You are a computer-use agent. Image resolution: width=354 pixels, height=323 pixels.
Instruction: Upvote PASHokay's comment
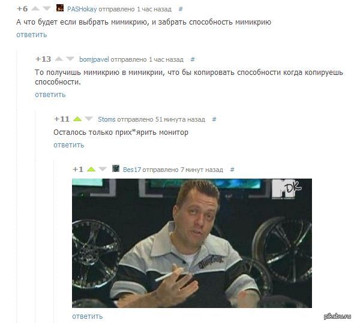point(35,8)
